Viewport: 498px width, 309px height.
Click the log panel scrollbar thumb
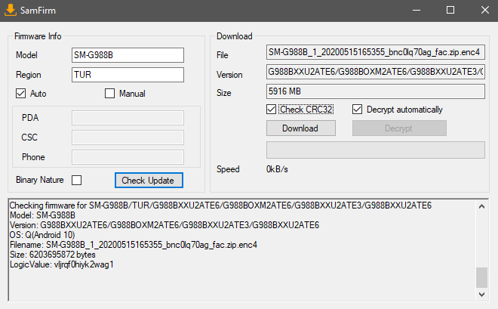coord(481,277)
